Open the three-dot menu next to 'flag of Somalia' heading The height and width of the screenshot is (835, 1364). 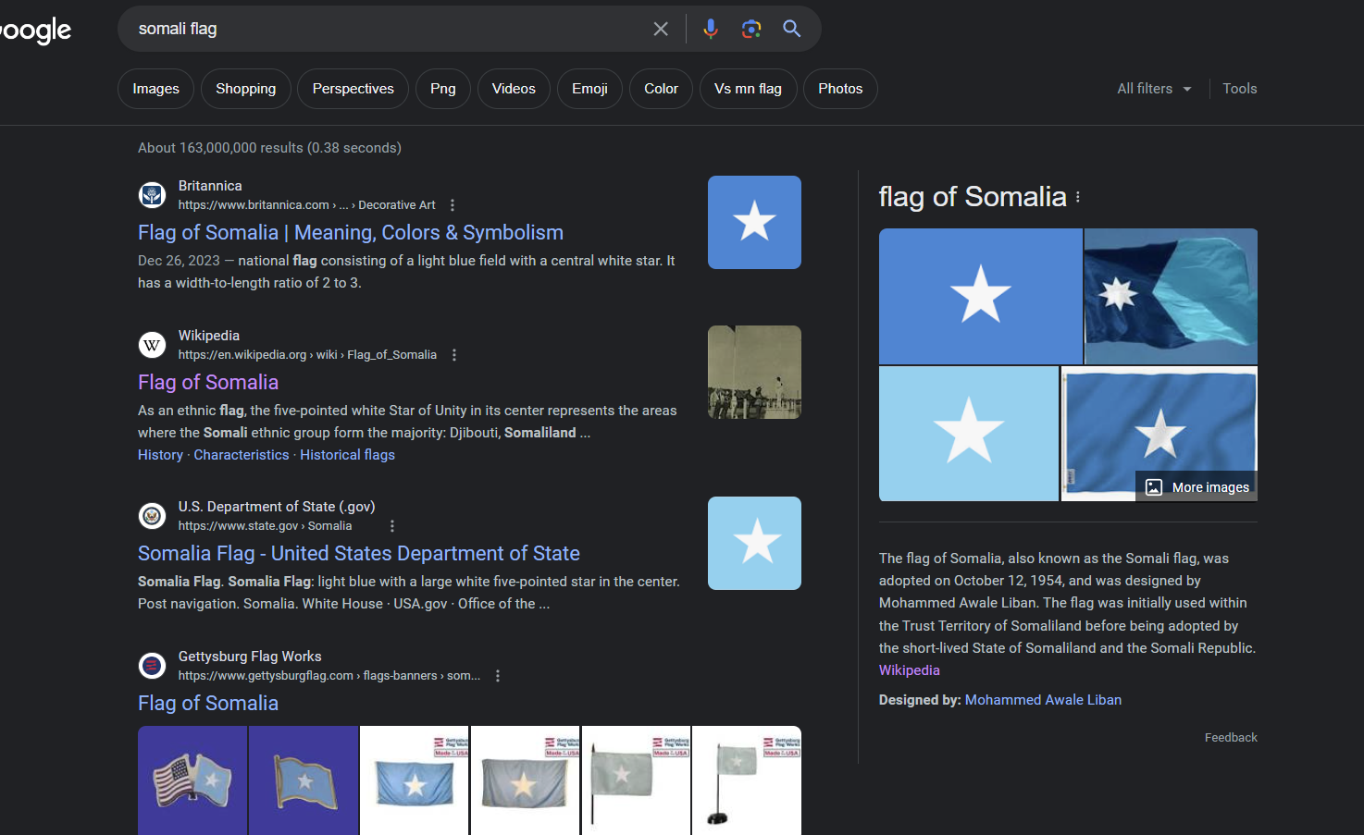coord(1078,197)
